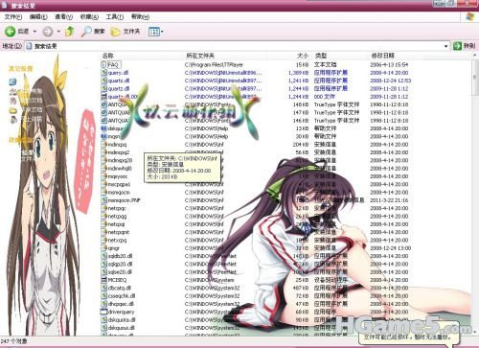This screenshot has width=479, height=348.
Task: Select the MCISEQ driver file icon
Action: pyautogui.click(x=103, y=280)
